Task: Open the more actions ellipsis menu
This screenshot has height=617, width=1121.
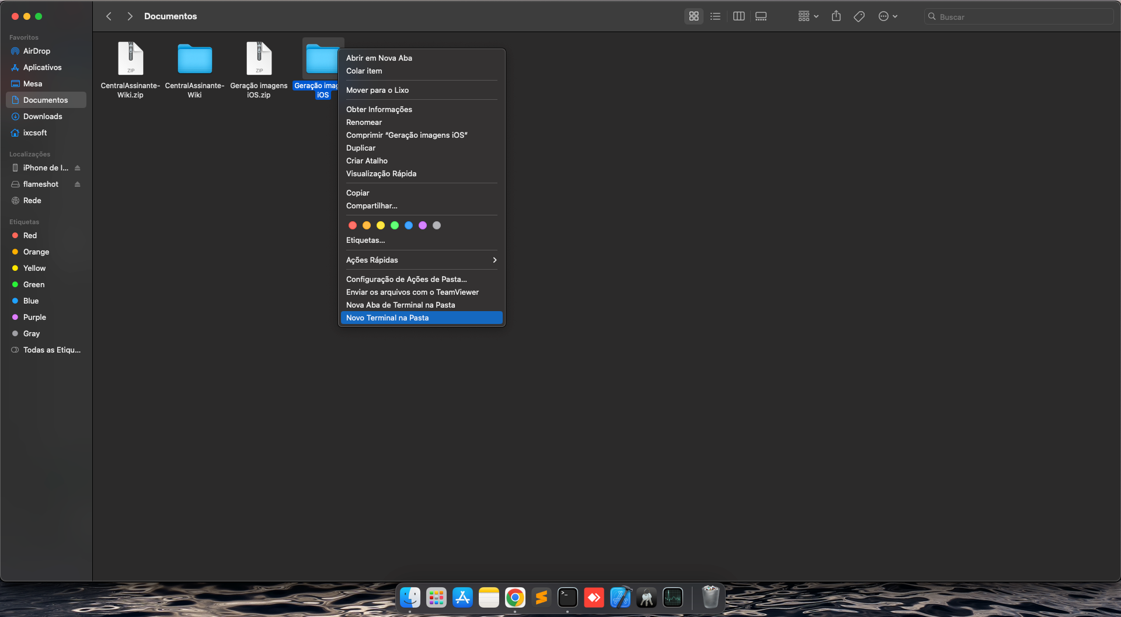Action: pyautogui.click(x=887, y=16)
